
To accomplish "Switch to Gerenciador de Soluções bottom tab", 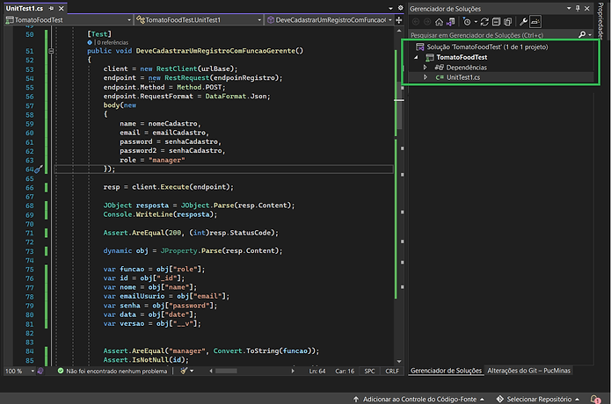I will pos(446,371).
